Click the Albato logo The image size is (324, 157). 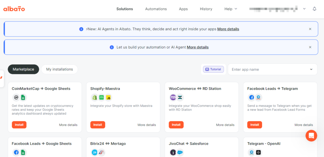tap(14, 9)
